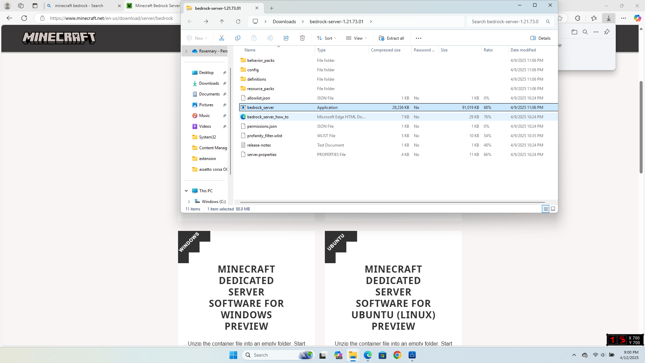This screenshot has width=645, height=363.
Task: Open Edge's browser Extensions puzzle icon
Action: click(578, 18)
